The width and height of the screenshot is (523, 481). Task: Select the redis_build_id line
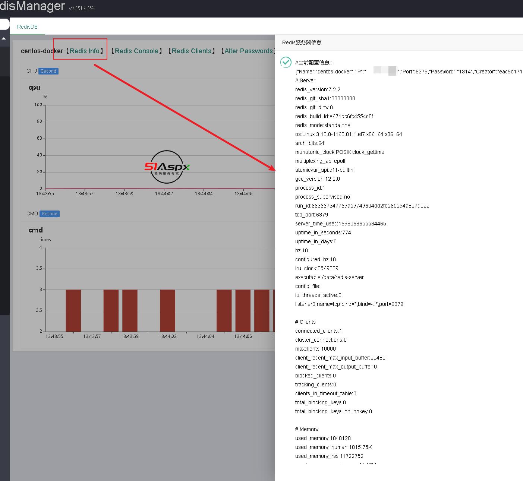point(334,116)
